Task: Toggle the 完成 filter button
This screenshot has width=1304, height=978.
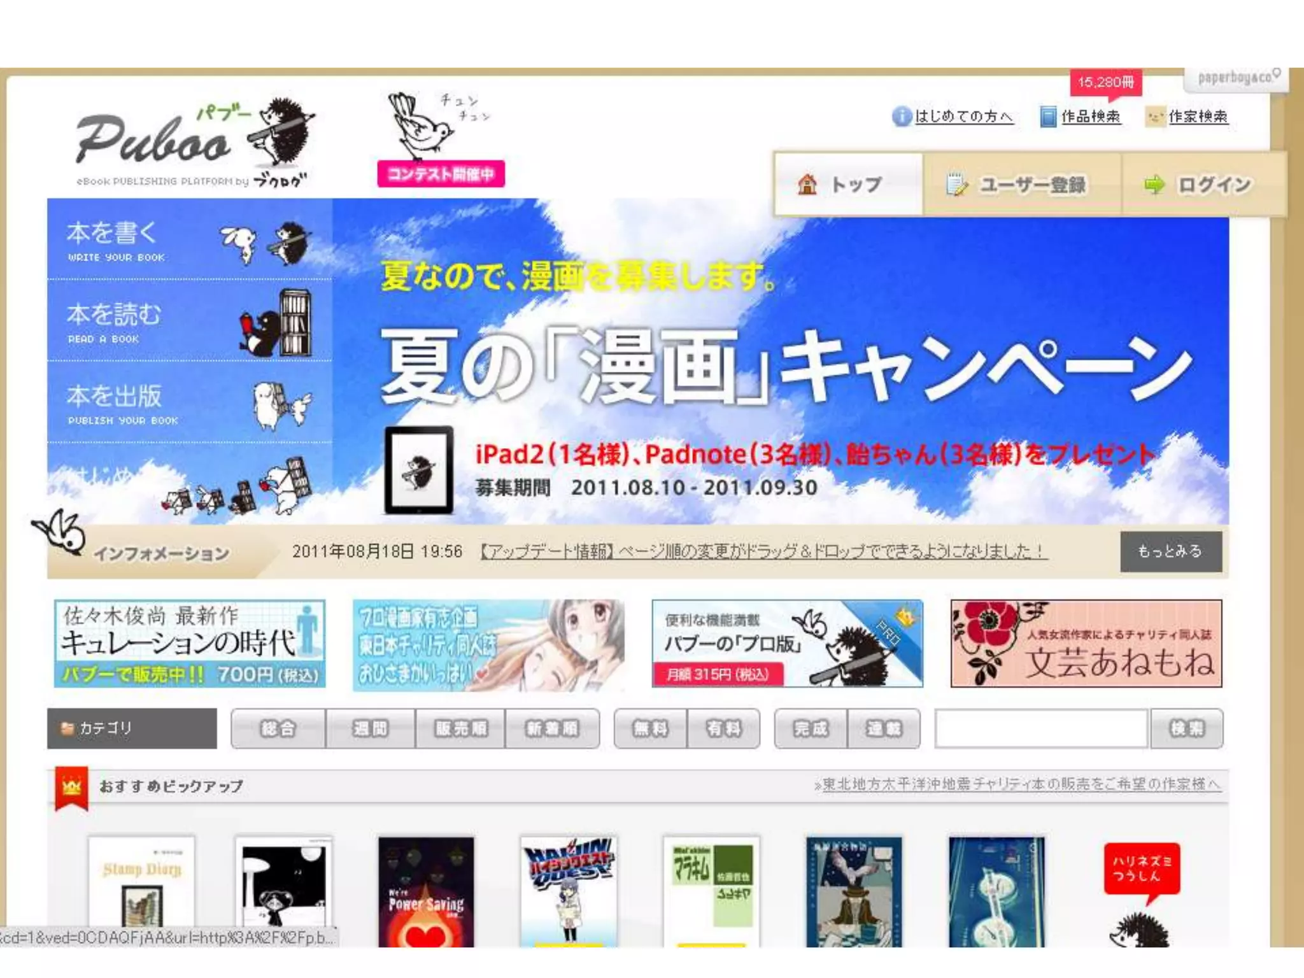Action: (811, 728)
